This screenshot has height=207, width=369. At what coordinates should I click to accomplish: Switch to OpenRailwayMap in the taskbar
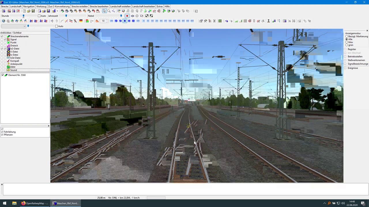(35, 203)
